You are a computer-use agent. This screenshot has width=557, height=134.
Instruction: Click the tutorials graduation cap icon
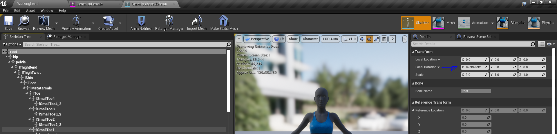(524, 4)
